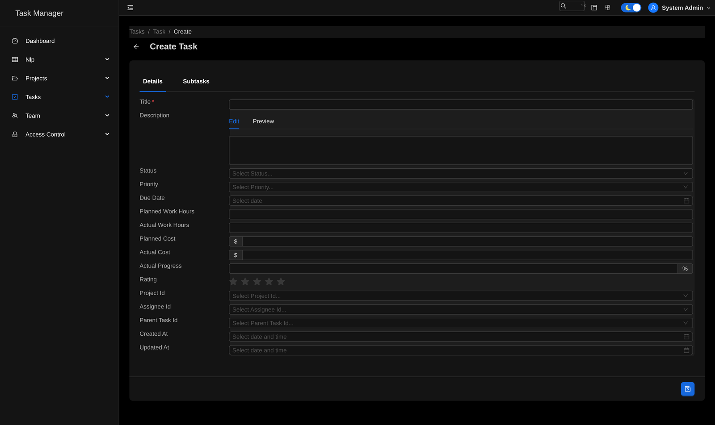Set rating to five stars
This screenshot has height=425, width=715.
click(281, 282)
